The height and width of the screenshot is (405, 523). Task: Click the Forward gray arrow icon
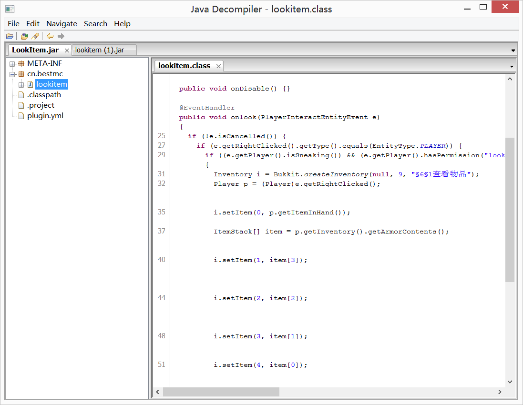pos(61,36)
